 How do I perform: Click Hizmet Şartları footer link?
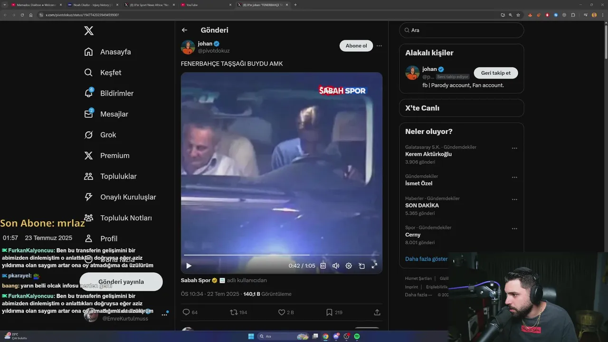[x=418, y=278]
